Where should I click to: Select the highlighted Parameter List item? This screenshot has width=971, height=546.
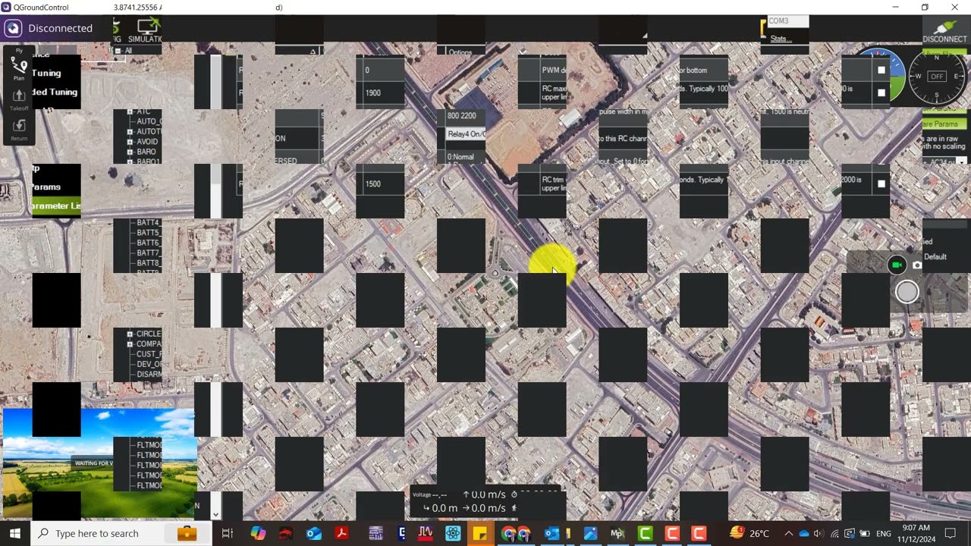(x=56, y=206)
